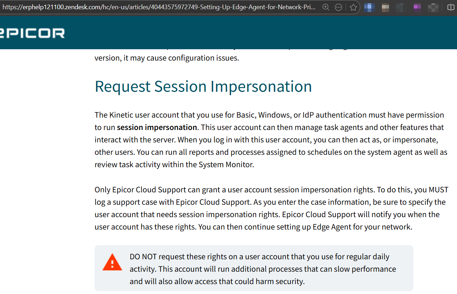Click the 'version, it may cause configuration issues' line
The image size is (457, 294).
click(167, 58)
